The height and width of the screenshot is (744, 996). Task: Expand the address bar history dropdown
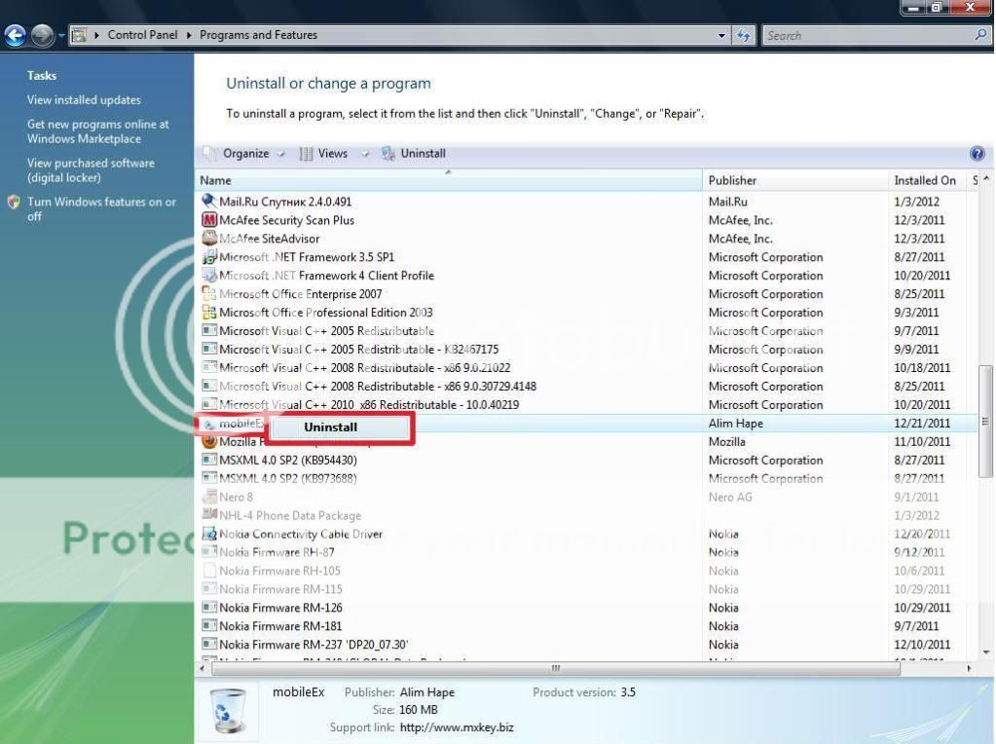pos(721,36)
